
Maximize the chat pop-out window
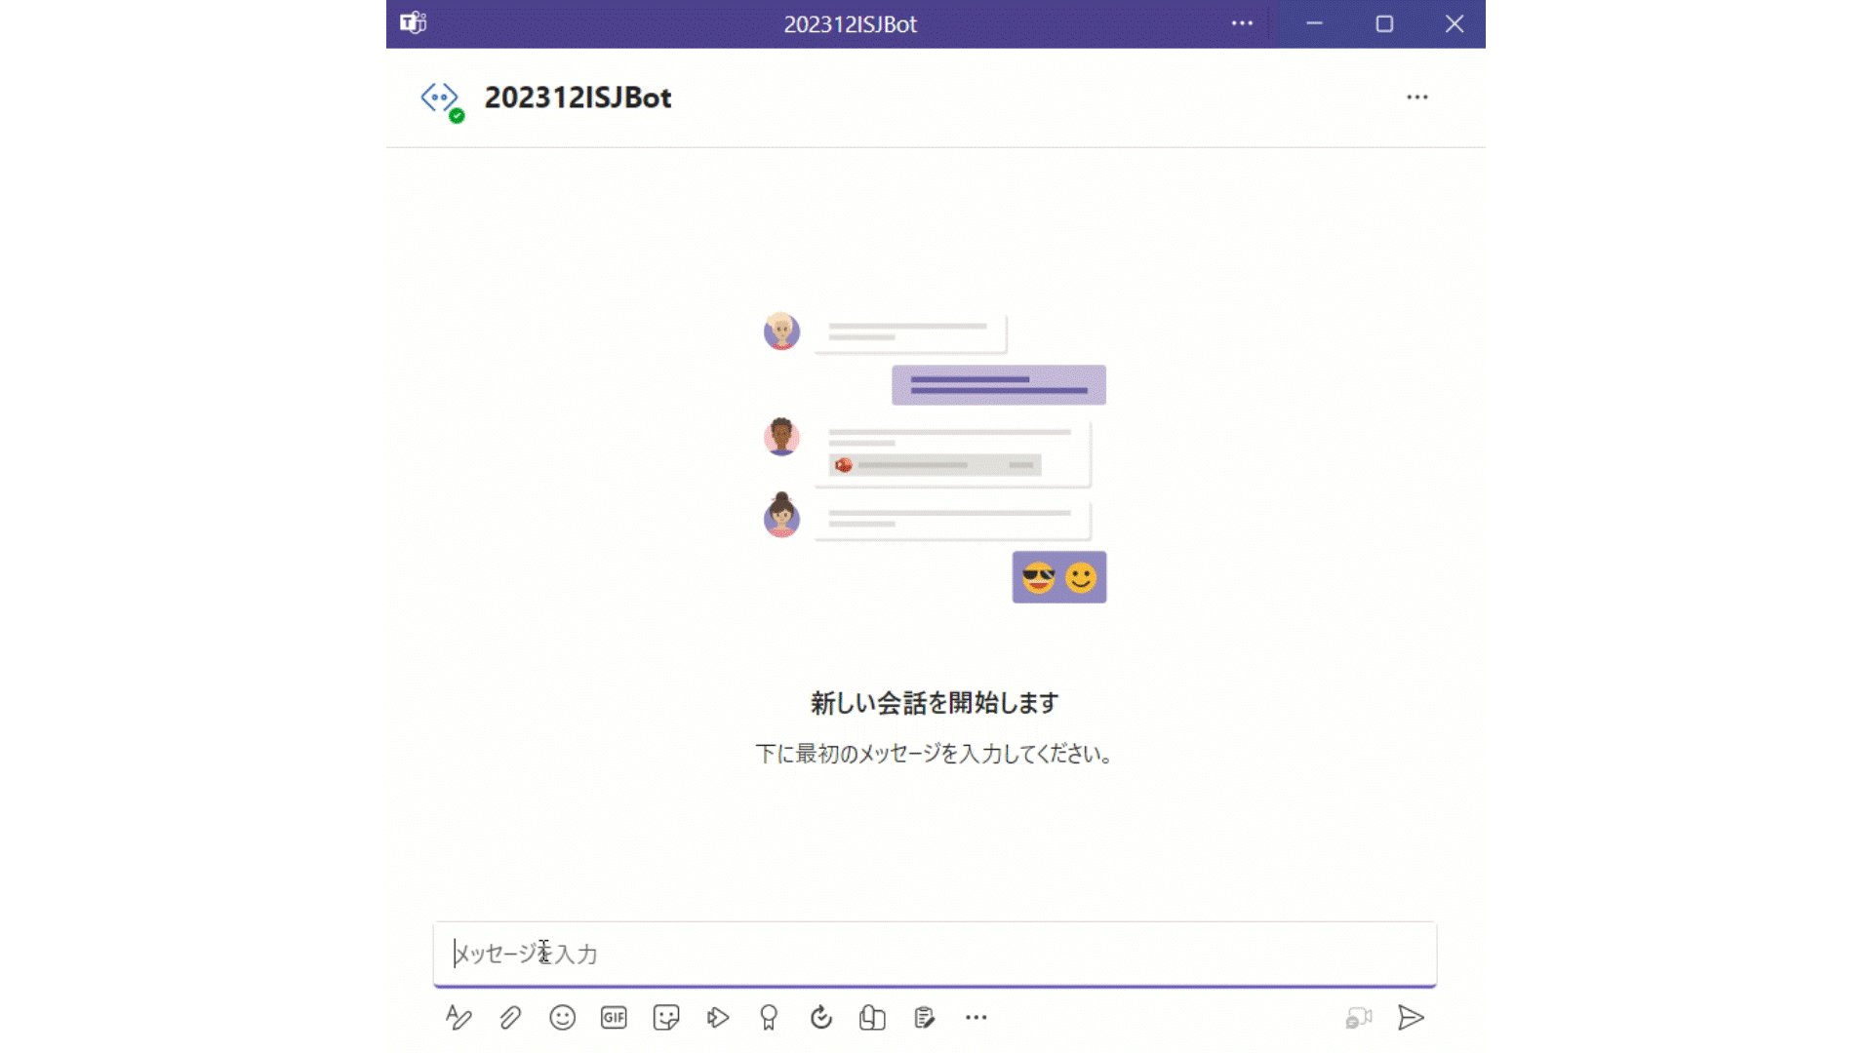(1384, 23)
